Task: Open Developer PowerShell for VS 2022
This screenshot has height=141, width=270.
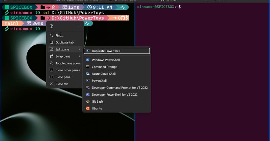Action: click(117, 95)
